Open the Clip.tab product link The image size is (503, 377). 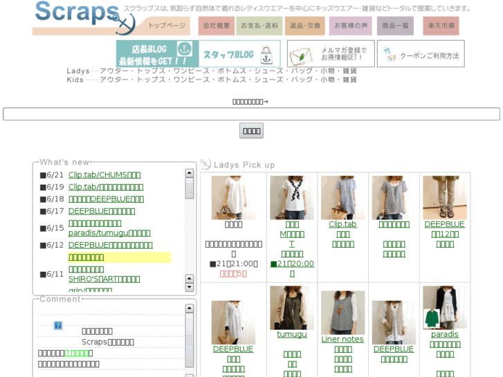(343, 224)
